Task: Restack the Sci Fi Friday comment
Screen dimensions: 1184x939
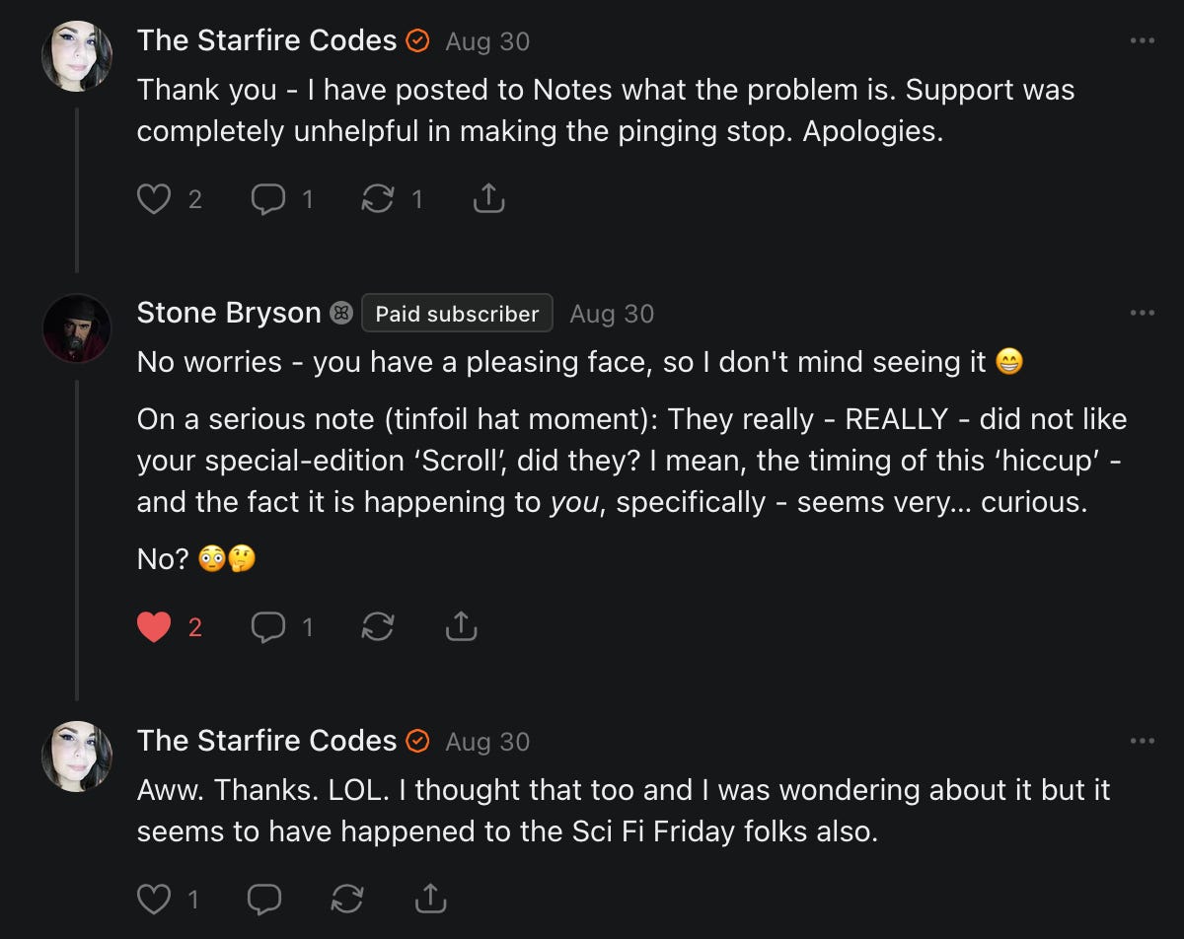Action: point(347,899)
